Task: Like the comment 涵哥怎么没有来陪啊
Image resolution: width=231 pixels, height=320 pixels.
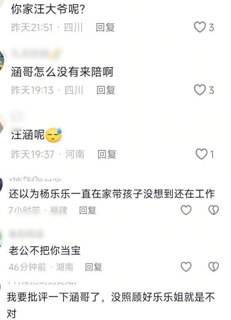Action: pos(199,90)
